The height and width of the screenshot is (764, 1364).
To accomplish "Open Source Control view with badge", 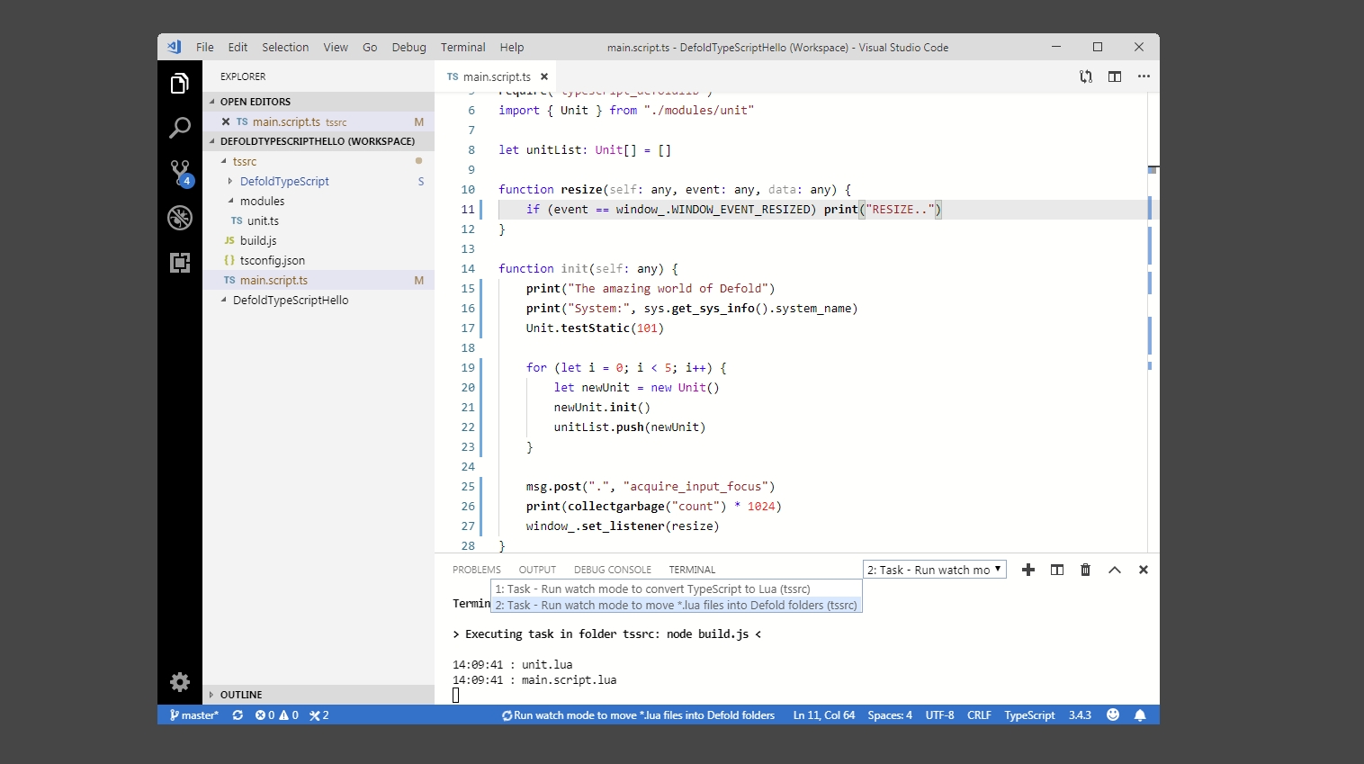I will pyautogui.click(x=180, y=172).
